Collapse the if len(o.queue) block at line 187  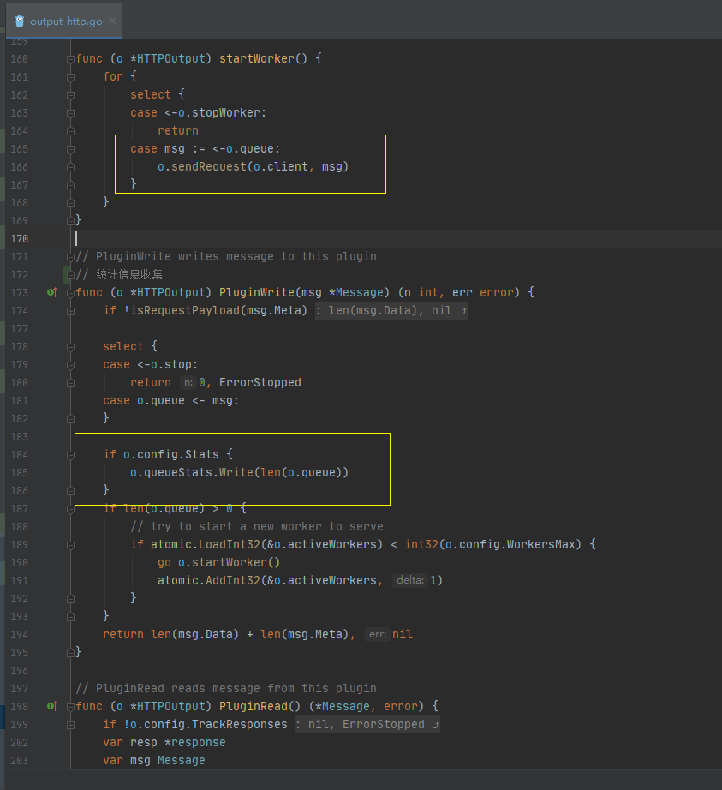(70, 509)
